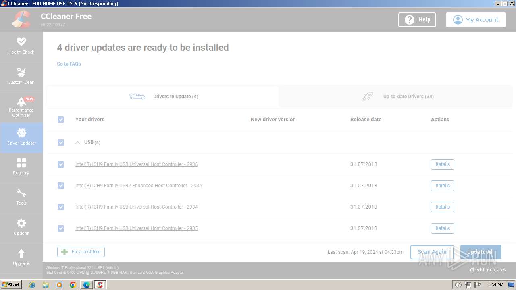Follow the Go to FAQs link
This screenshot has height=290, width=516.
[69, 64]
